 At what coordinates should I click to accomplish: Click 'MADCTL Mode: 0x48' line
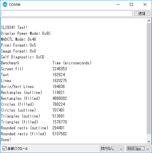point(19,39)
